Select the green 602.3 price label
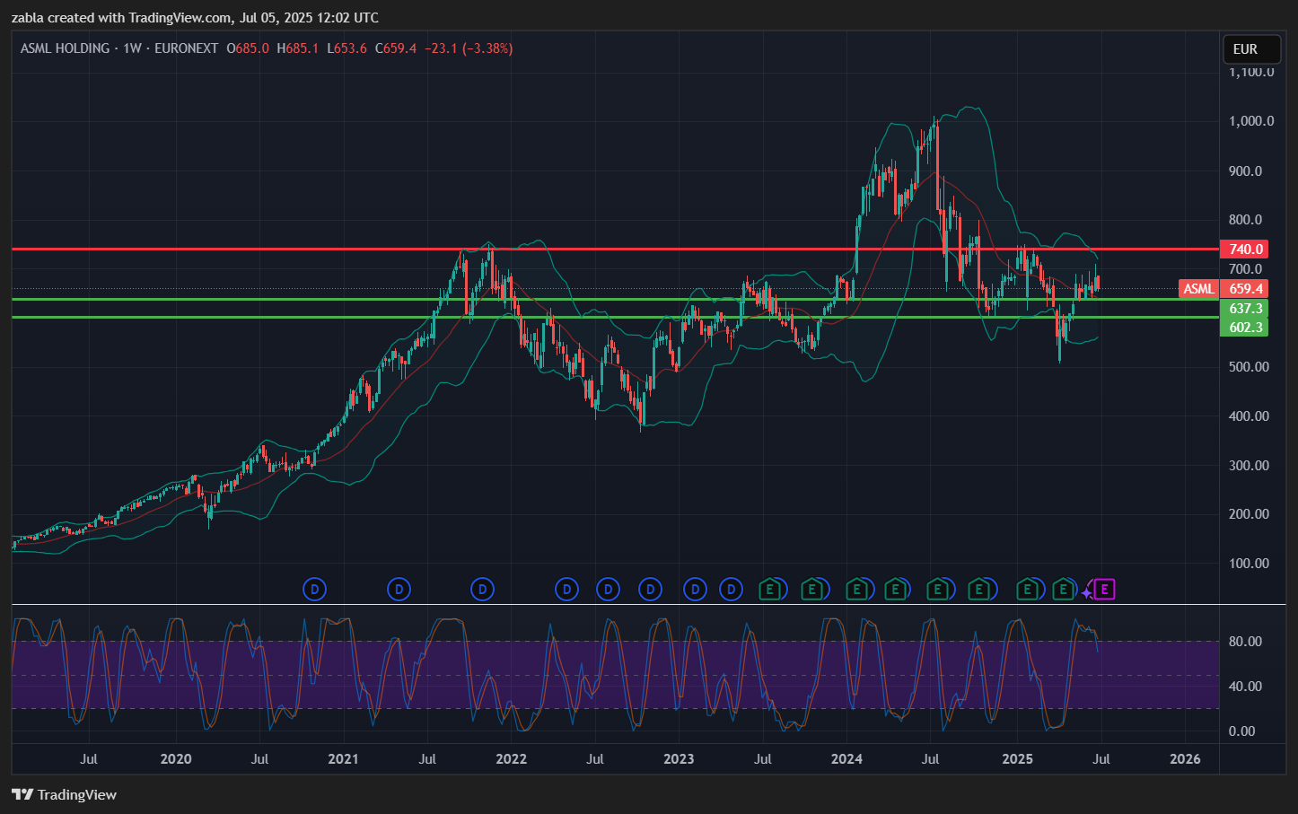 pyautogui.click(x=1245, y=327)
